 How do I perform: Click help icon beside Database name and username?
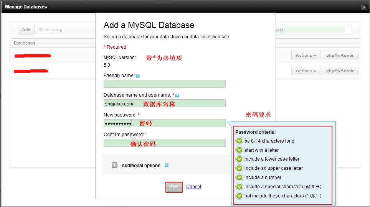coord(177,95)
